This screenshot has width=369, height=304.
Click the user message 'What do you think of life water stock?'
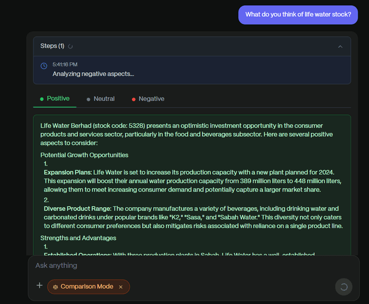tap(298, 14)
